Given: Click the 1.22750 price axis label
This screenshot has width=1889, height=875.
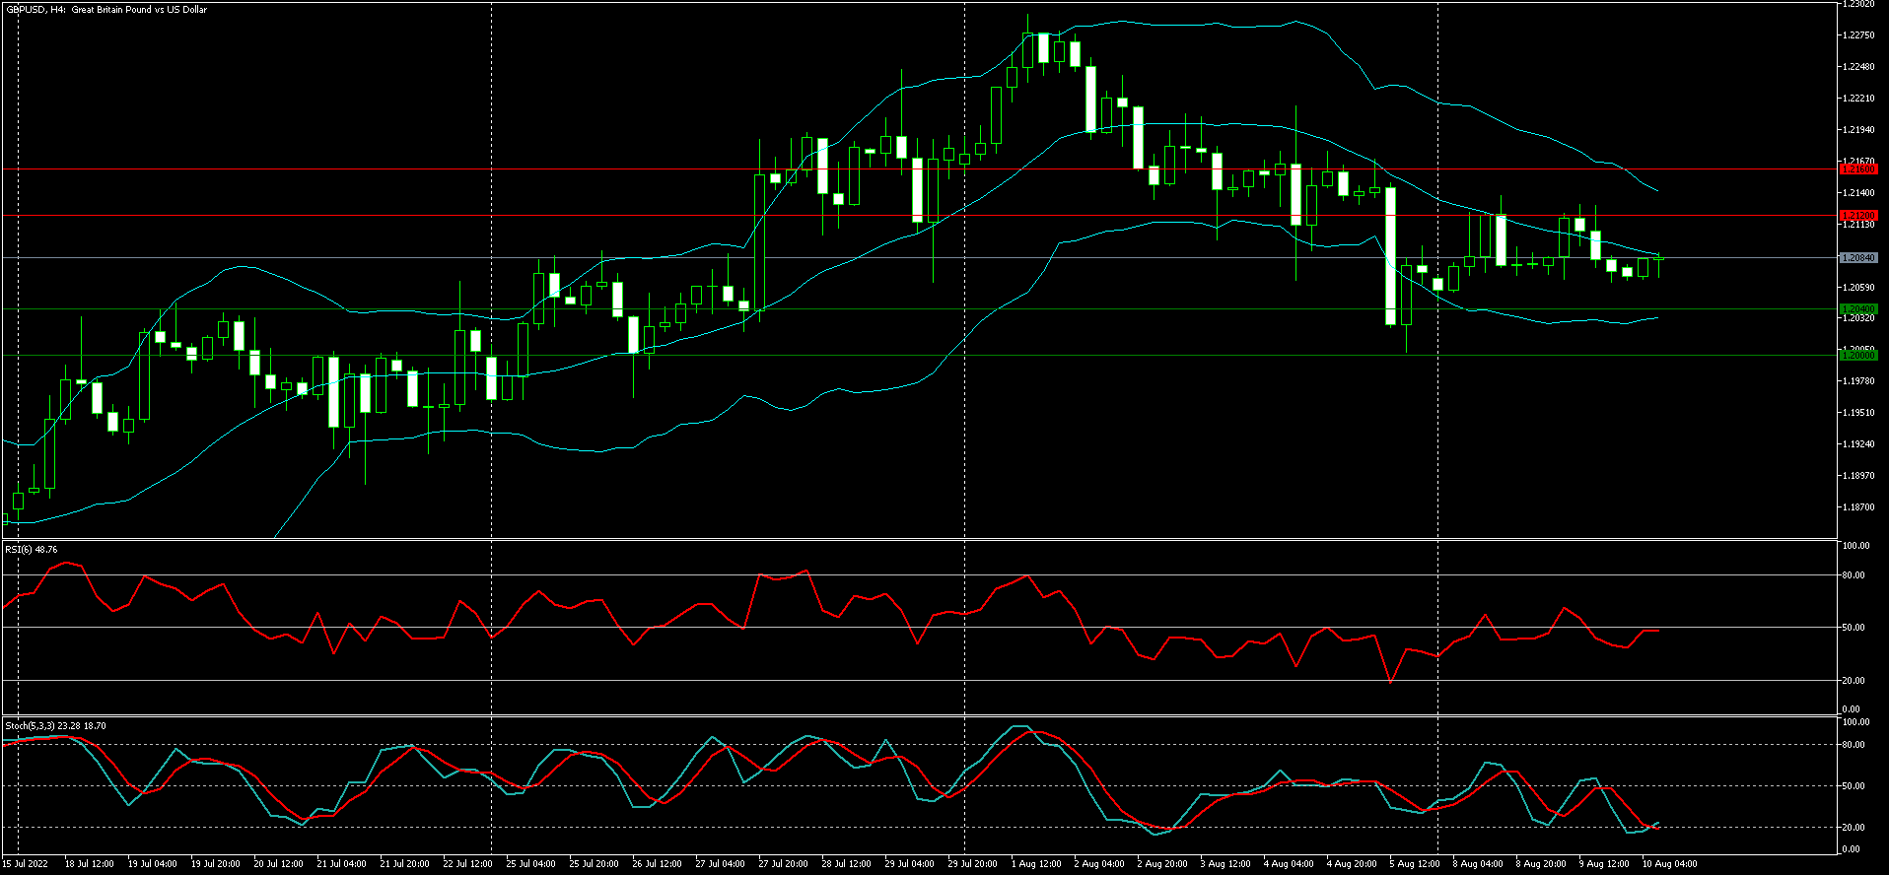Looking at the screenshot, I should [x=1858, y=35].
